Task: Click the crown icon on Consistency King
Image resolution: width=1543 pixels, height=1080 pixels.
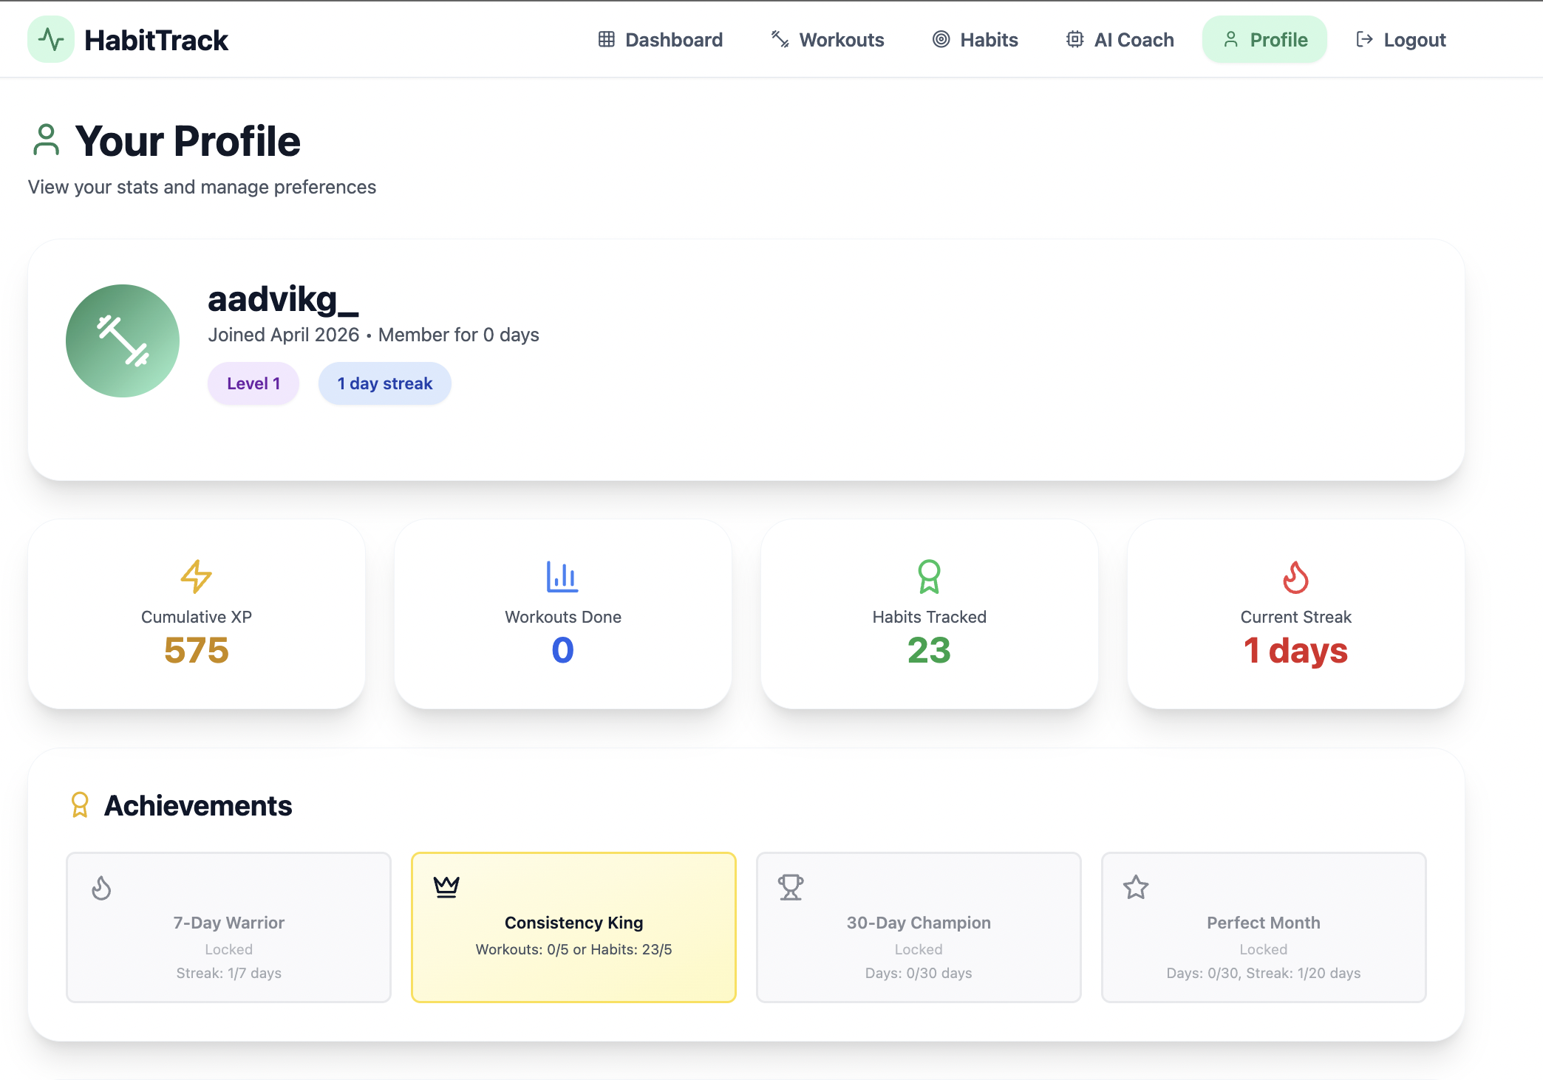Action: coord(446,886)
